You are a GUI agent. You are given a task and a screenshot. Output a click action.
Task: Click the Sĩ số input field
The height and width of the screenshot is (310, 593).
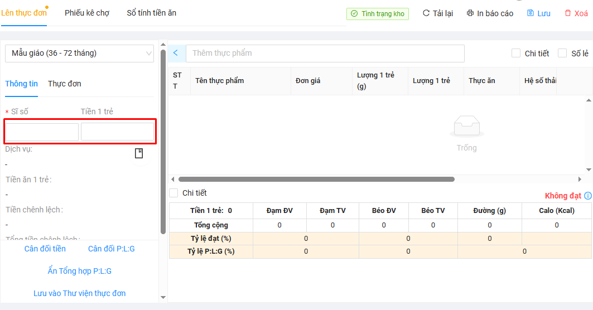pyautogui.click(x=42, y=132)
